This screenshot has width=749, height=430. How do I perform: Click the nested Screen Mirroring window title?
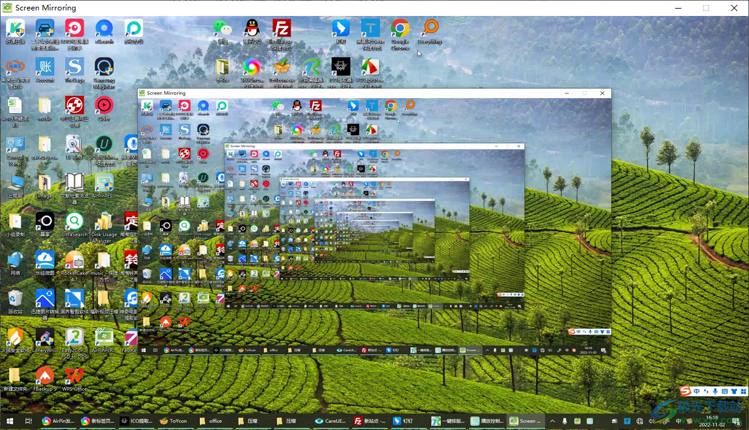[x=166, y=93]
